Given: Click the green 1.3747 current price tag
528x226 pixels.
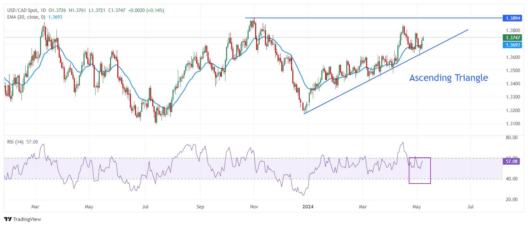Looking at the screenshot, I should point(513,38).
